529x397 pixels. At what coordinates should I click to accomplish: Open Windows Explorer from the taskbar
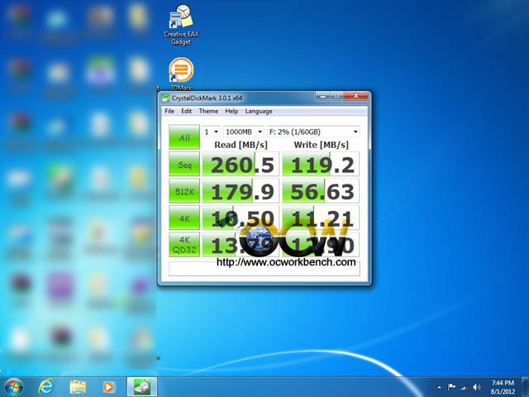[x=78, y=387]
